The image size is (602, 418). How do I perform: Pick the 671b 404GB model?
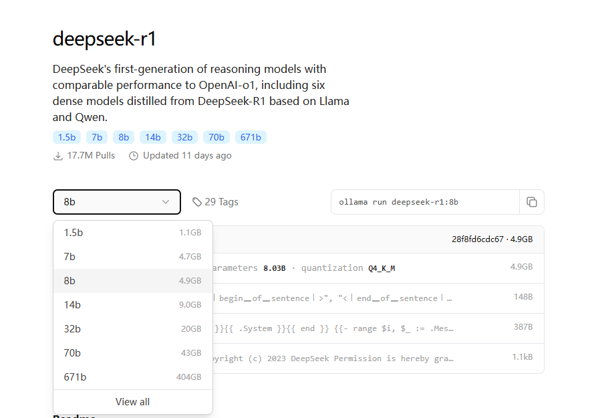point(132,377)
